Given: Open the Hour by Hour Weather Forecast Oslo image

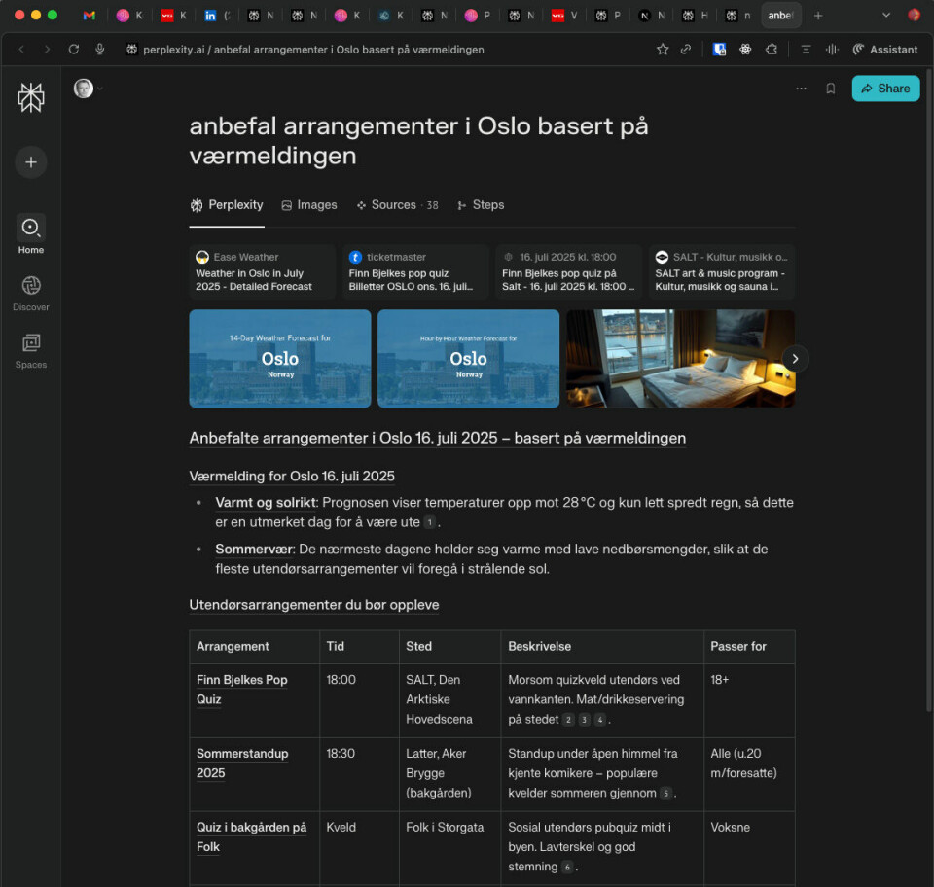Looking at the screenshot, I should click(x=468, y=358).
